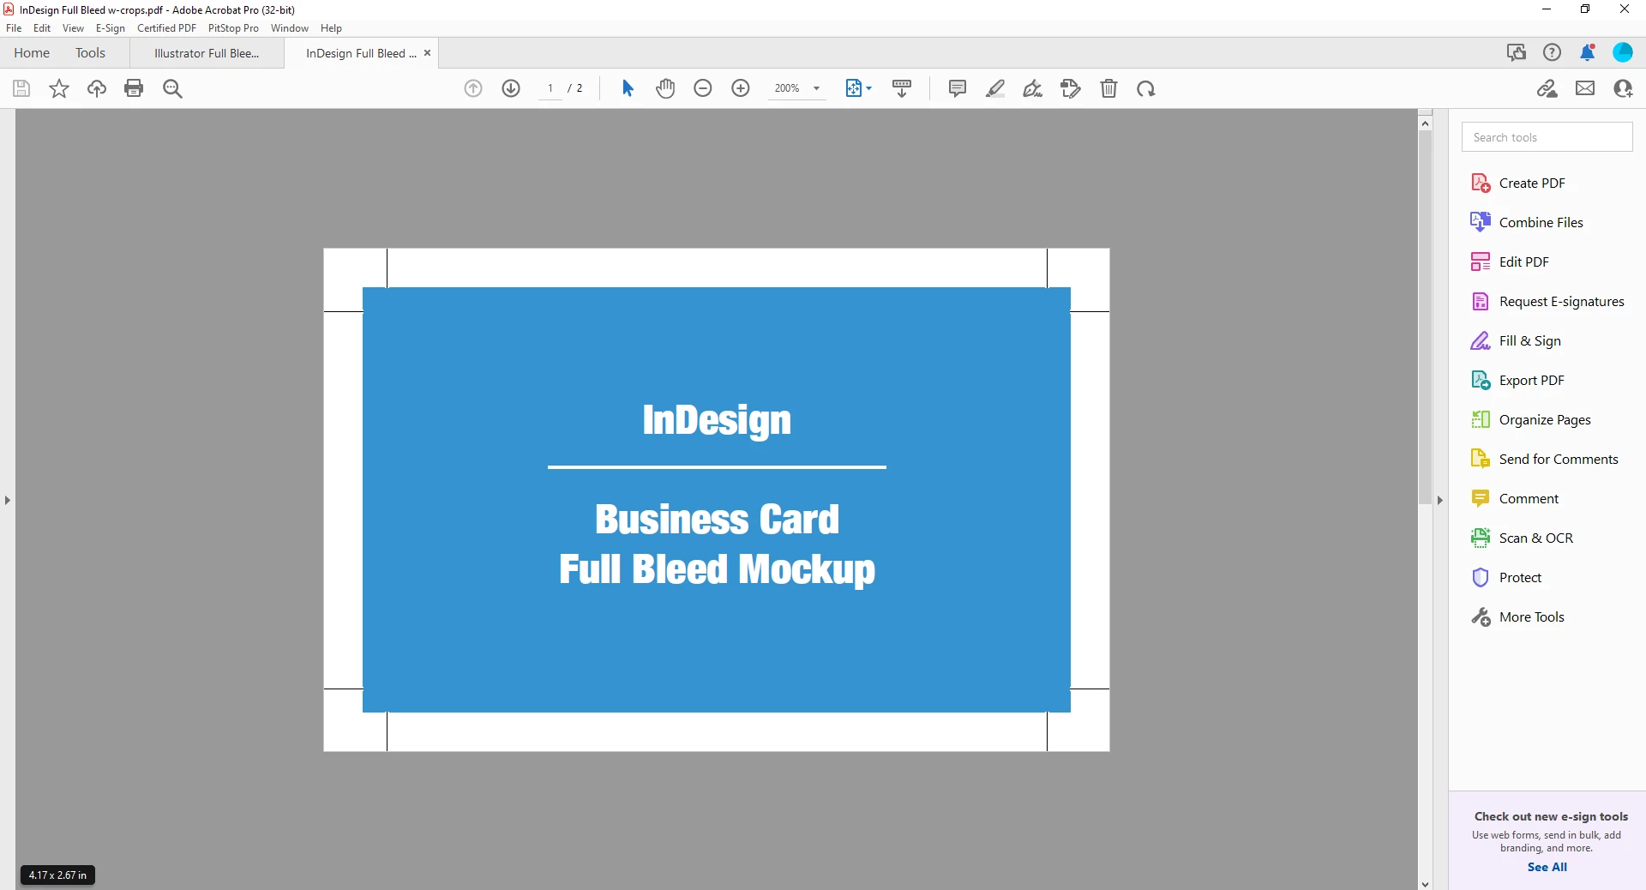1646x890 pixels.
Task: Switch to the Tools tab
Action: click(x=90, y=53)
